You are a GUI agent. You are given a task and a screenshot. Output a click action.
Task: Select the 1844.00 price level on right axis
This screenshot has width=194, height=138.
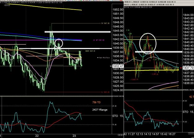(x=188, y=15)
